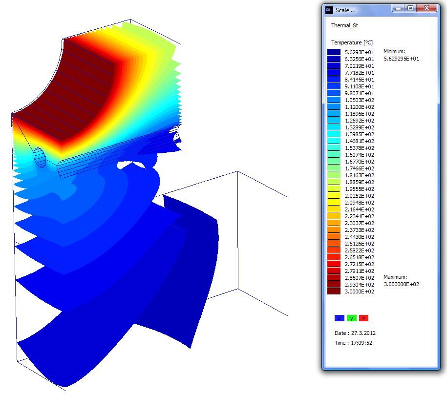
Task: Pick the yellow 2.0948E+02 color swatch
Action: tap(334, 202)
